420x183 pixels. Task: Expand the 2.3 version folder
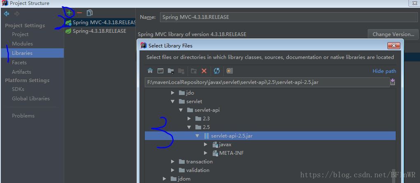(x=189, y=118)
